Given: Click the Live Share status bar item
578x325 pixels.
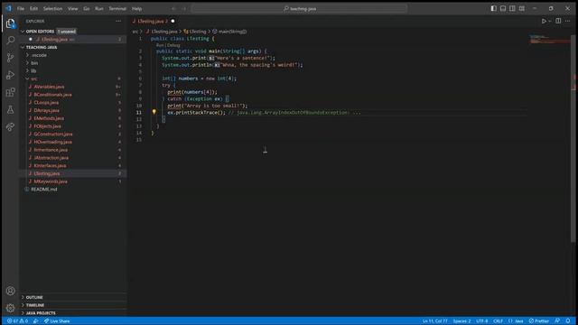Looking at the screenshot, I should click(57, 321).
